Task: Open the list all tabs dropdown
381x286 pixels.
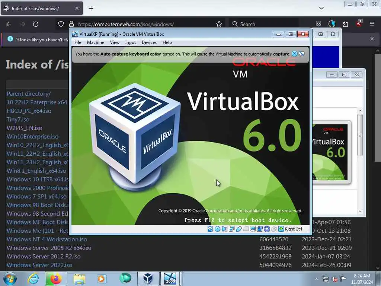Action: click(321, 8)
